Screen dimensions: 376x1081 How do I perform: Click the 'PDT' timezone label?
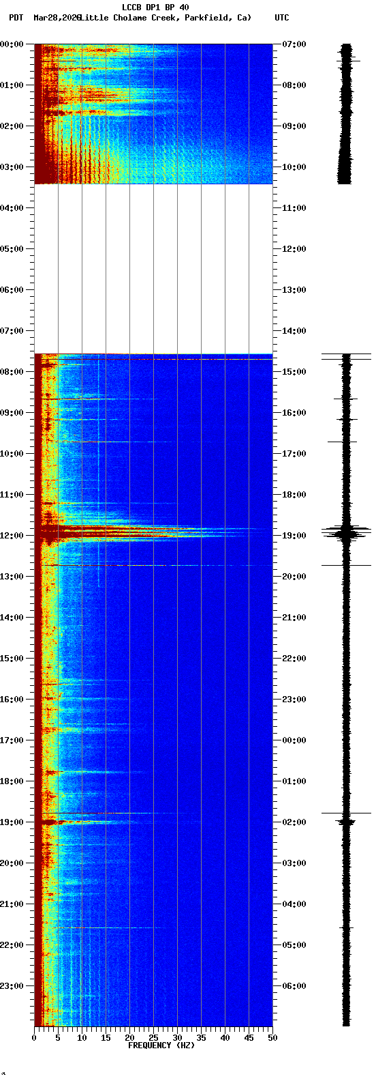(16, 17)
